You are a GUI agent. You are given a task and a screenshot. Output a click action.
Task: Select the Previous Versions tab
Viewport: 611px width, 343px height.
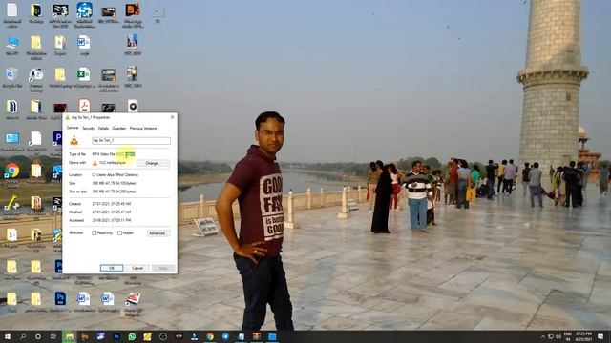coord(143,128)
